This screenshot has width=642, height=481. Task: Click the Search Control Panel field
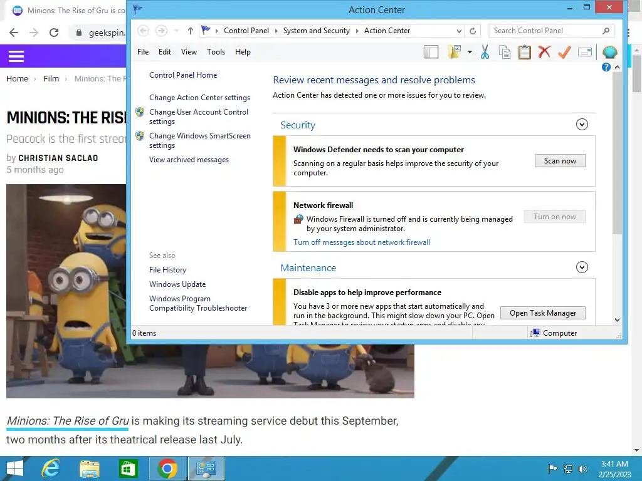[552, 31]
